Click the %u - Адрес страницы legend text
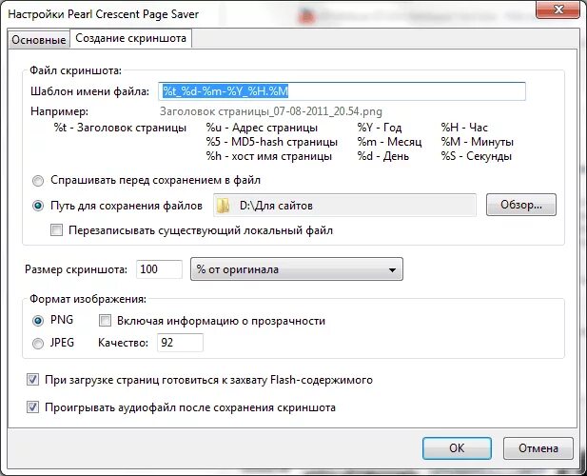The width and height of the screenshot is (587, 476). click(x=262, y=128)
